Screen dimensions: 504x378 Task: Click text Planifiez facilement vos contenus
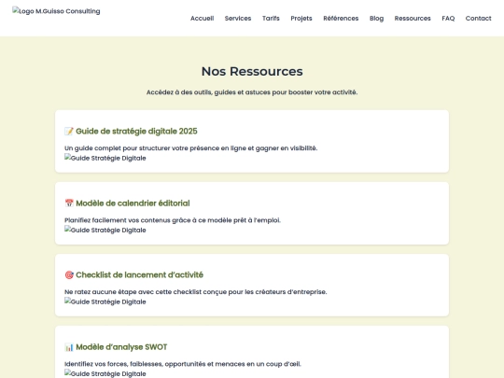click(x=173, y=220)
